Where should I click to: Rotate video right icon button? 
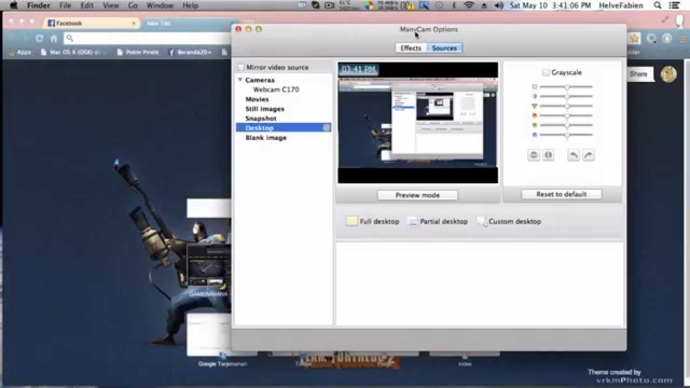pos(588,155)
